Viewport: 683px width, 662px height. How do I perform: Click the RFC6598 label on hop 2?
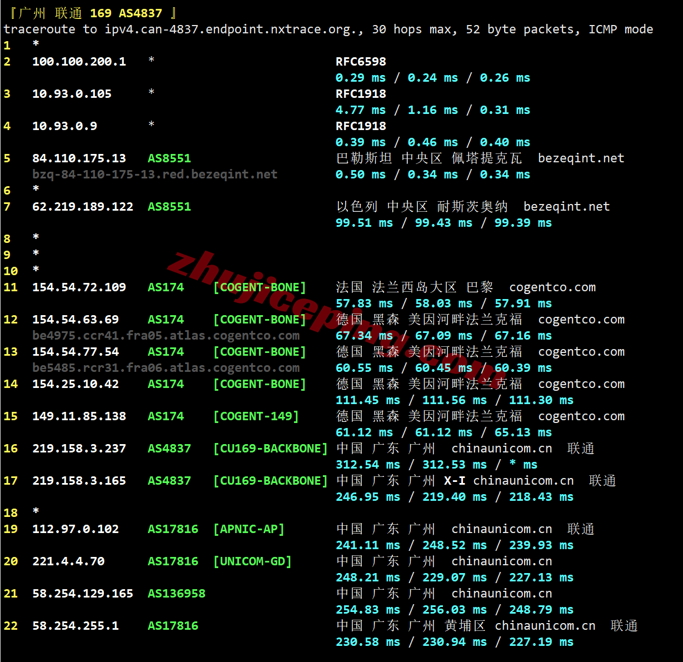(x=361, y=62)
